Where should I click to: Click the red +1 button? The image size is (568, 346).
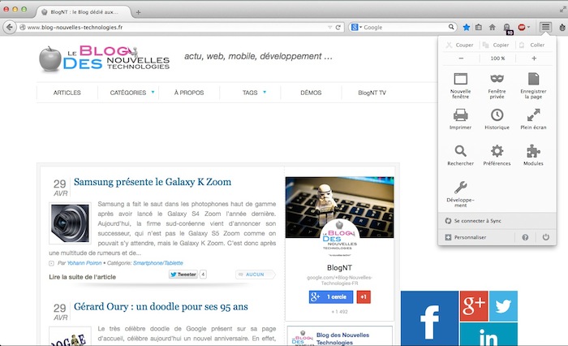(364, 296)
